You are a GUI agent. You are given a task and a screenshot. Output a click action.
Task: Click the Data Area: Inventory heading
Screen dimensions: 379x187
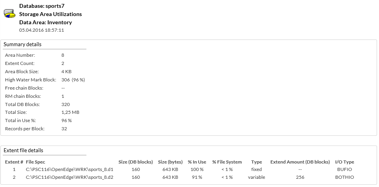point(45,22)
